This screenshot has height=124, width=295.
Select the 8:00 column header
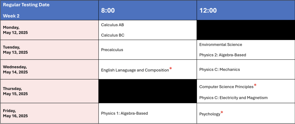[108, 10]
